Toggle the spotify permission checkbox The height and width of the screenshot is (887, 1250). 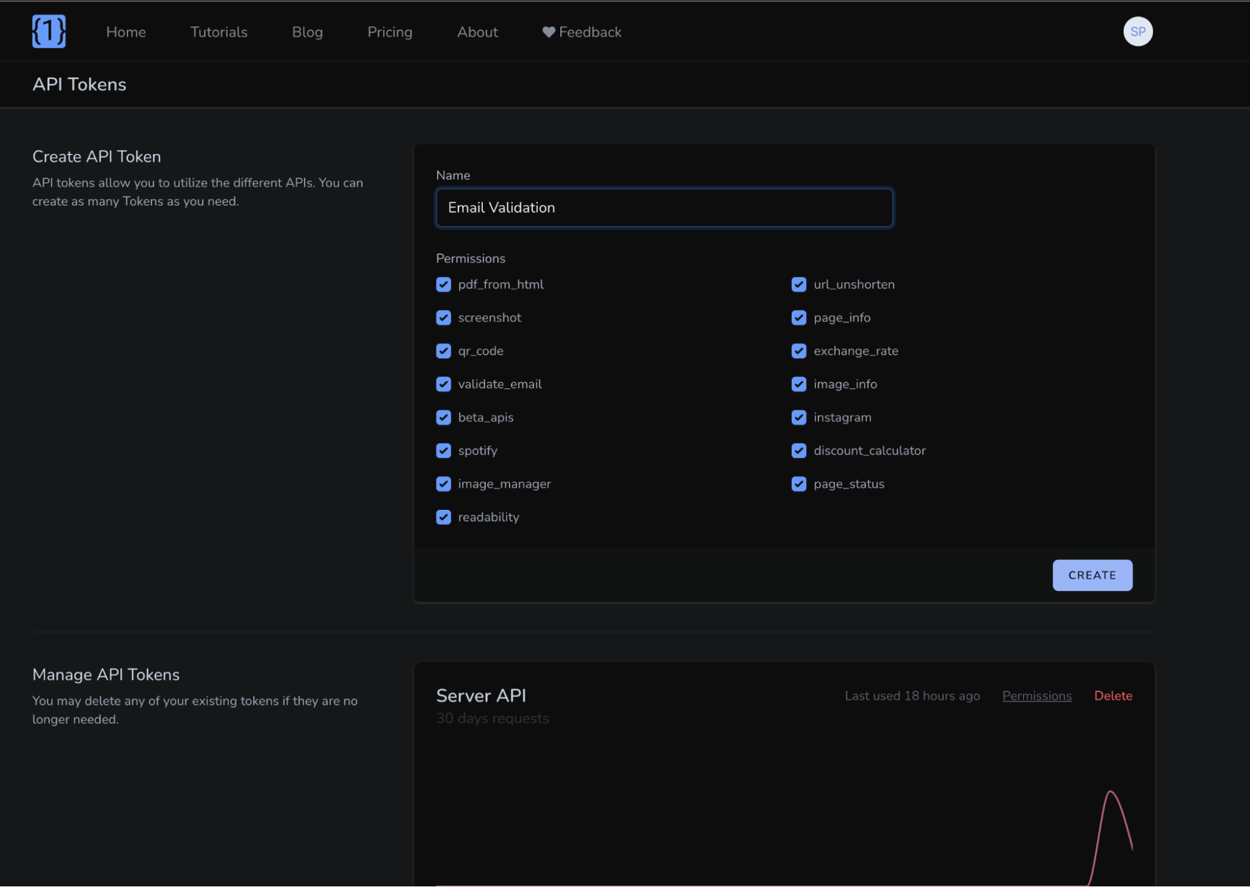pyautogui.click(x=443, y=450)
